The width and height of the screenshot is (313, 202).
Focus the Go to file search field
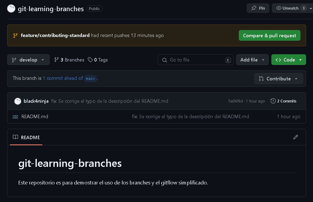pos(196,60)
